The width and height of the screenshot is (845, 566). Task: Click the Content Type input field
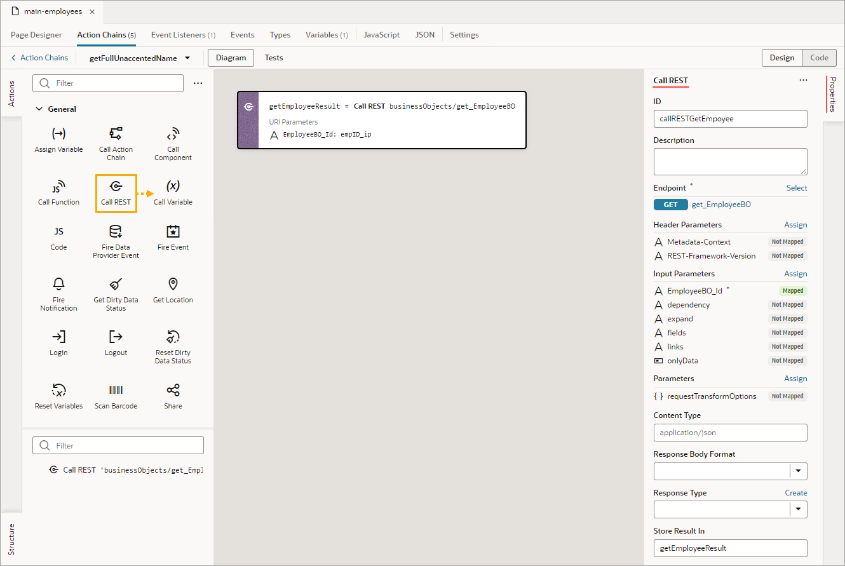(x=730, y=433)
